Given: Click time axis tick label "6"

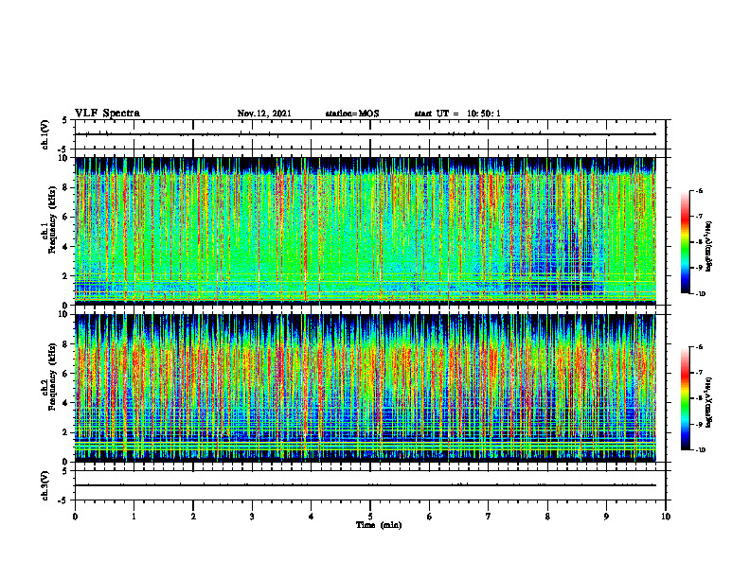Looking at the screenshot, I should 430,517.
